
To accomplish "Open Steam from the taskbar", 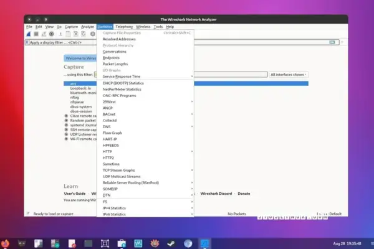I will [171, 243].
